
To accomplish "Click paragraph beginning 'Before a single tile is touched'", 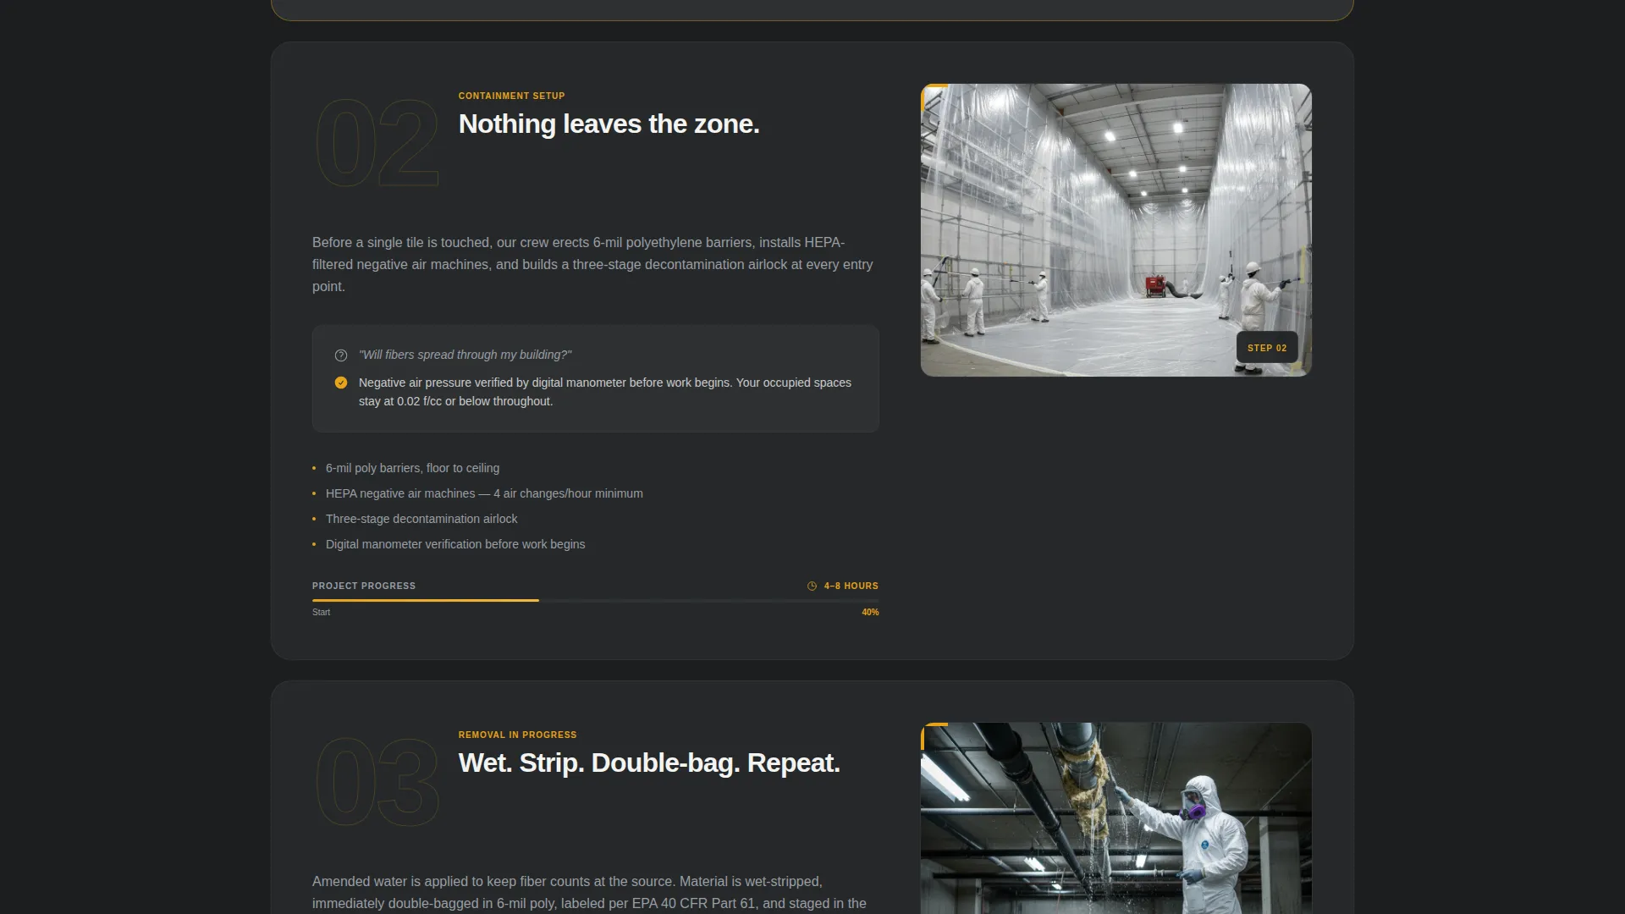I will [x=592, y=264].
